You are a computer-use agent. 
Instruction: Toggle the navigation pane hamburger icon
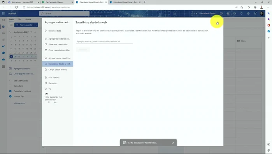11,25
